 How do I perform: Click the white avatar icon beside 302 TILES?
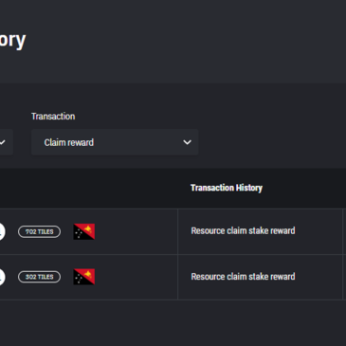2,277
